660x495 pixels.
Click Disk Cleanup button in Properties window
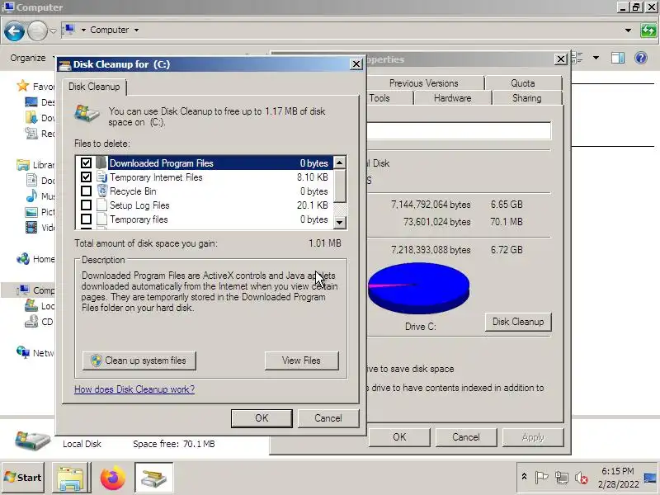coord(518,322)
